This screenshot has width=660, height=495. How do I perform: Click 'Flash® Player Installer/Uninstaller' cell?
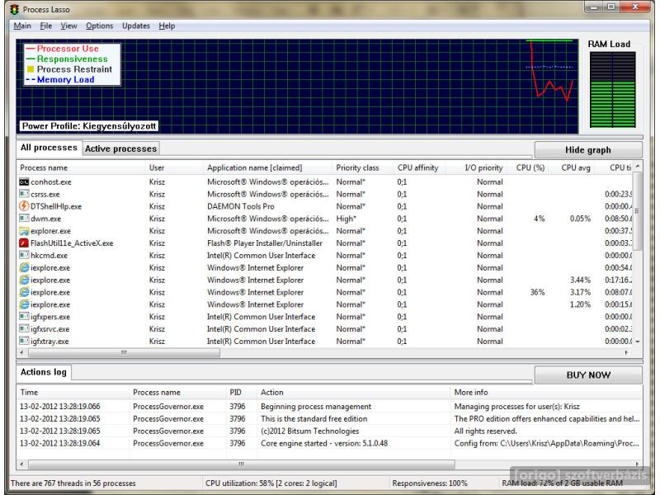tap(264, 243)
